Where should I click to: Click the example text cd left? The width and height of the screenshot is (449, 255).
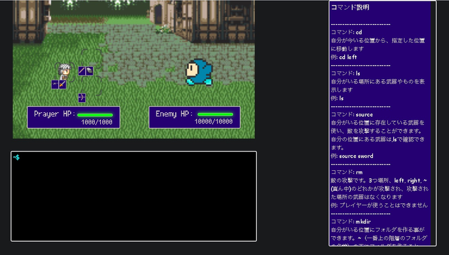(x=348, y=57)
